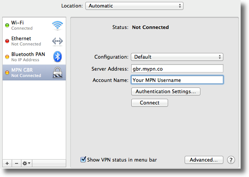
Task: Select the Wi-Fi service name
Action: [x=18, y=22]
